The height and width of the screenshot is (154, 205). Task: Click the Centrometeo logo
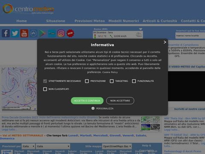pyautogui.click(x=28, y=9)
